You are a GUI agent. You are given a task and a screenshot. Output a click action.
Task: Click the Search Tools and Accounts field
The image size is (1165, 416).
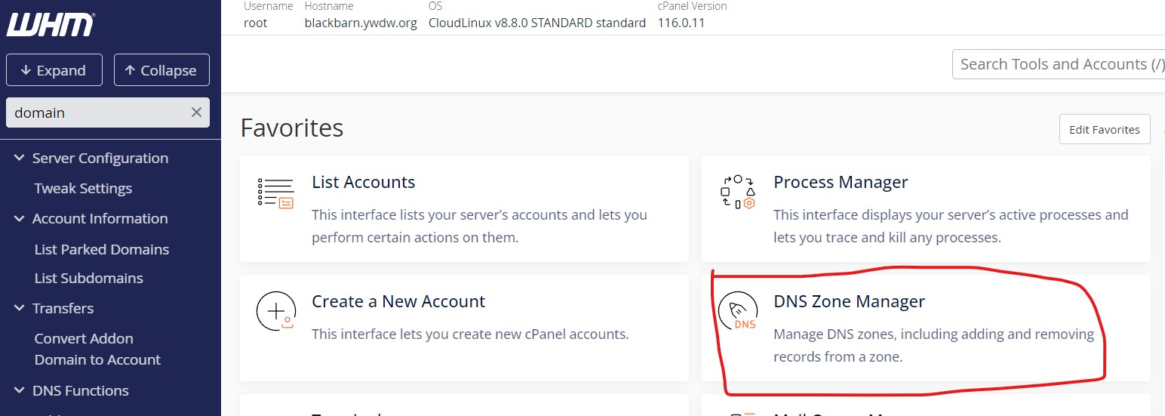coord(1059,64)
